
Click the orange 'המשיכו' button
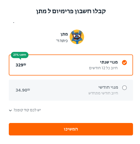71,129
